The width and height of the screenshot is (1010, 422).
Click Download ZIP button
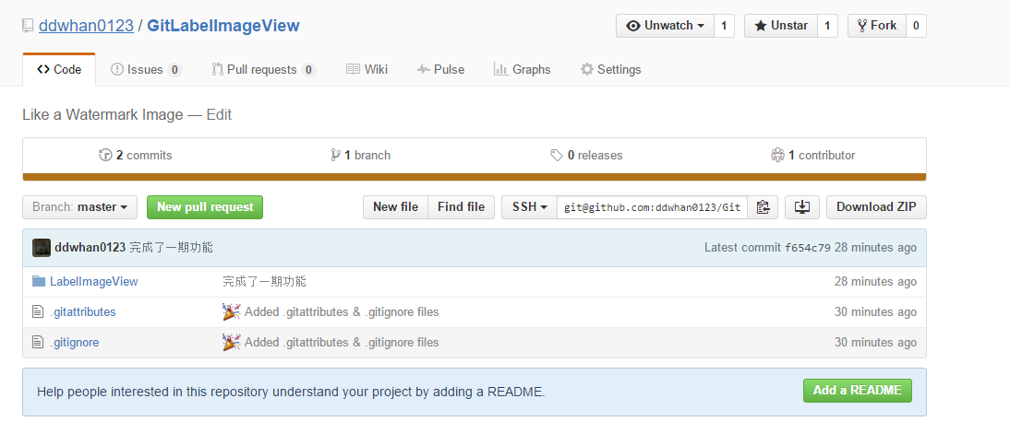(876, 207)
